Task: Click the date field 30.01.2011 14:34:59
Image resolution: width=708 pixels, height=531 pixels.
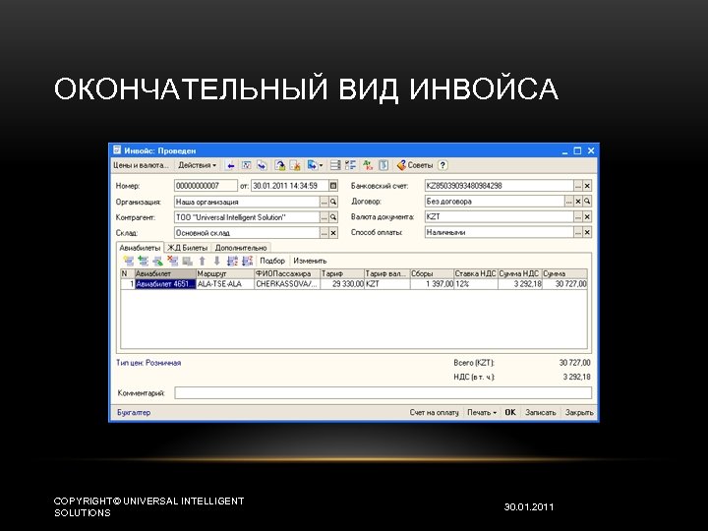Action: click(290, 186)
